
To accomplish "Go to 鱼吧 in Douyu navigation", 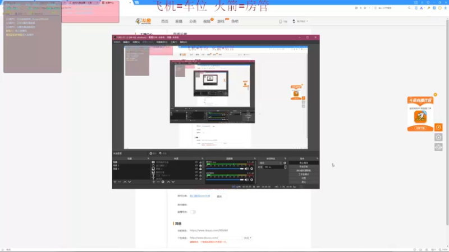I will 235,21.
